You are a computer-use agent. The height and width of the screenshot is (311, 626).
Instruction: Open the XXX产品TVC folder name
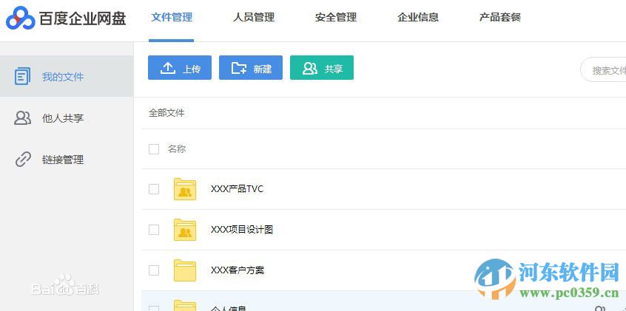click(x=237, y=189)
